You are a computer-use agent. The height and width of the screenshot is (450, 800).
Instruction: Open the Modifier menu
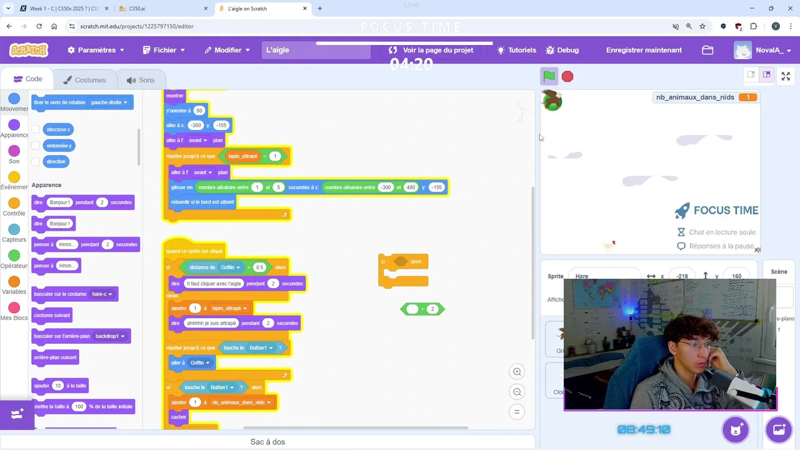coord(227,50)
